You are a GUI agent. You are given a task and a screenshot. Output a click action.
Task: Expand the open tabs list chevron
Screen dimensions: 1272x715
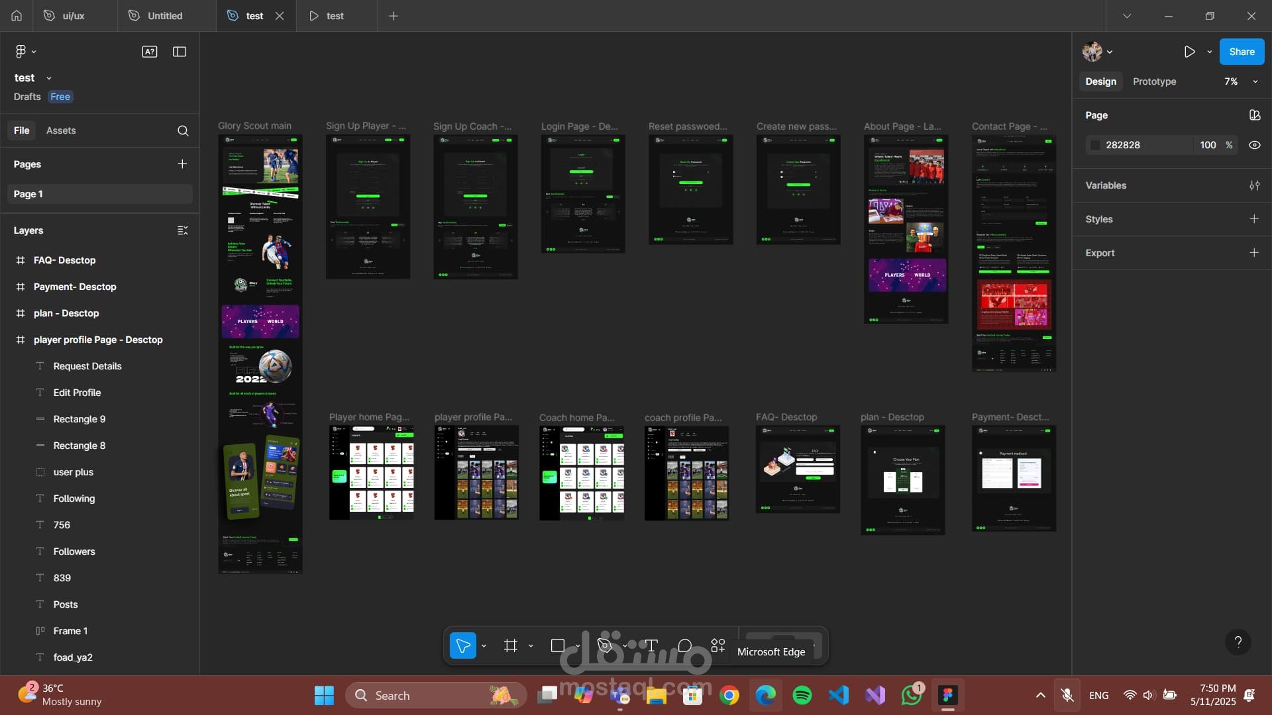[1127, 16]
